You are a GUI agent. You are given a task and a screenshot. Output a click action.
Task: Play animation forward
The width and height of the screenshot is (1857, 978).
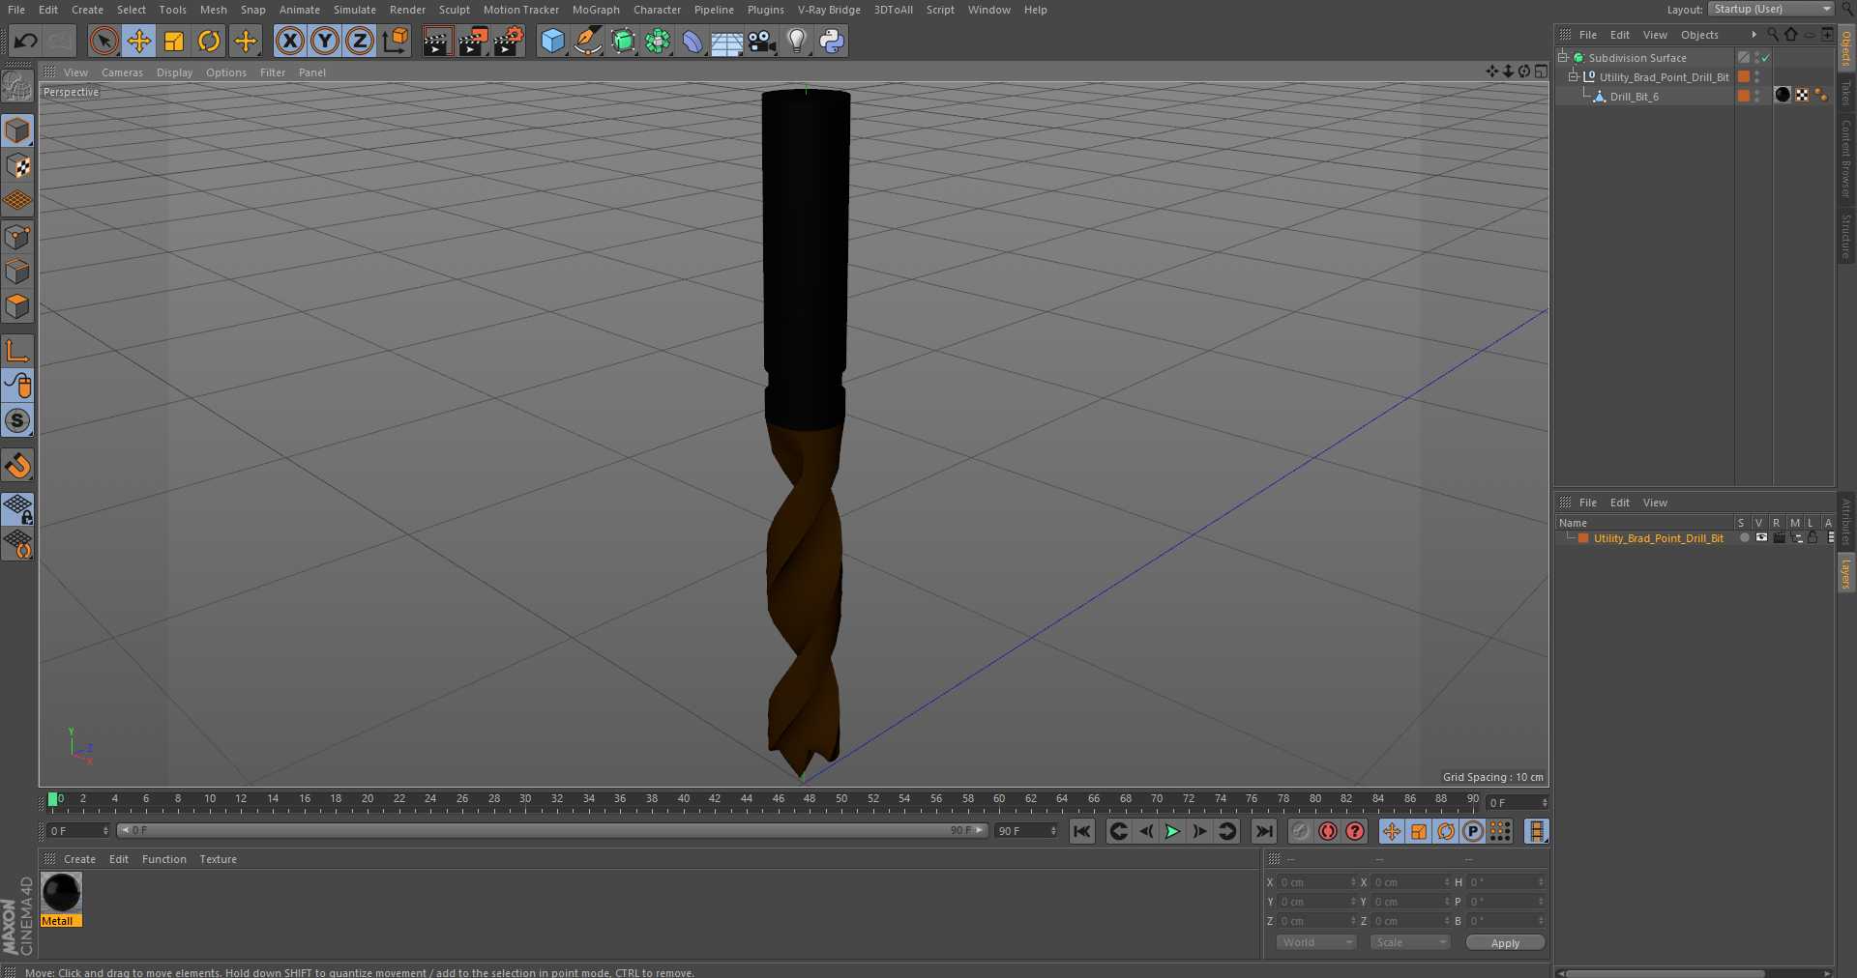(1172, 831)
